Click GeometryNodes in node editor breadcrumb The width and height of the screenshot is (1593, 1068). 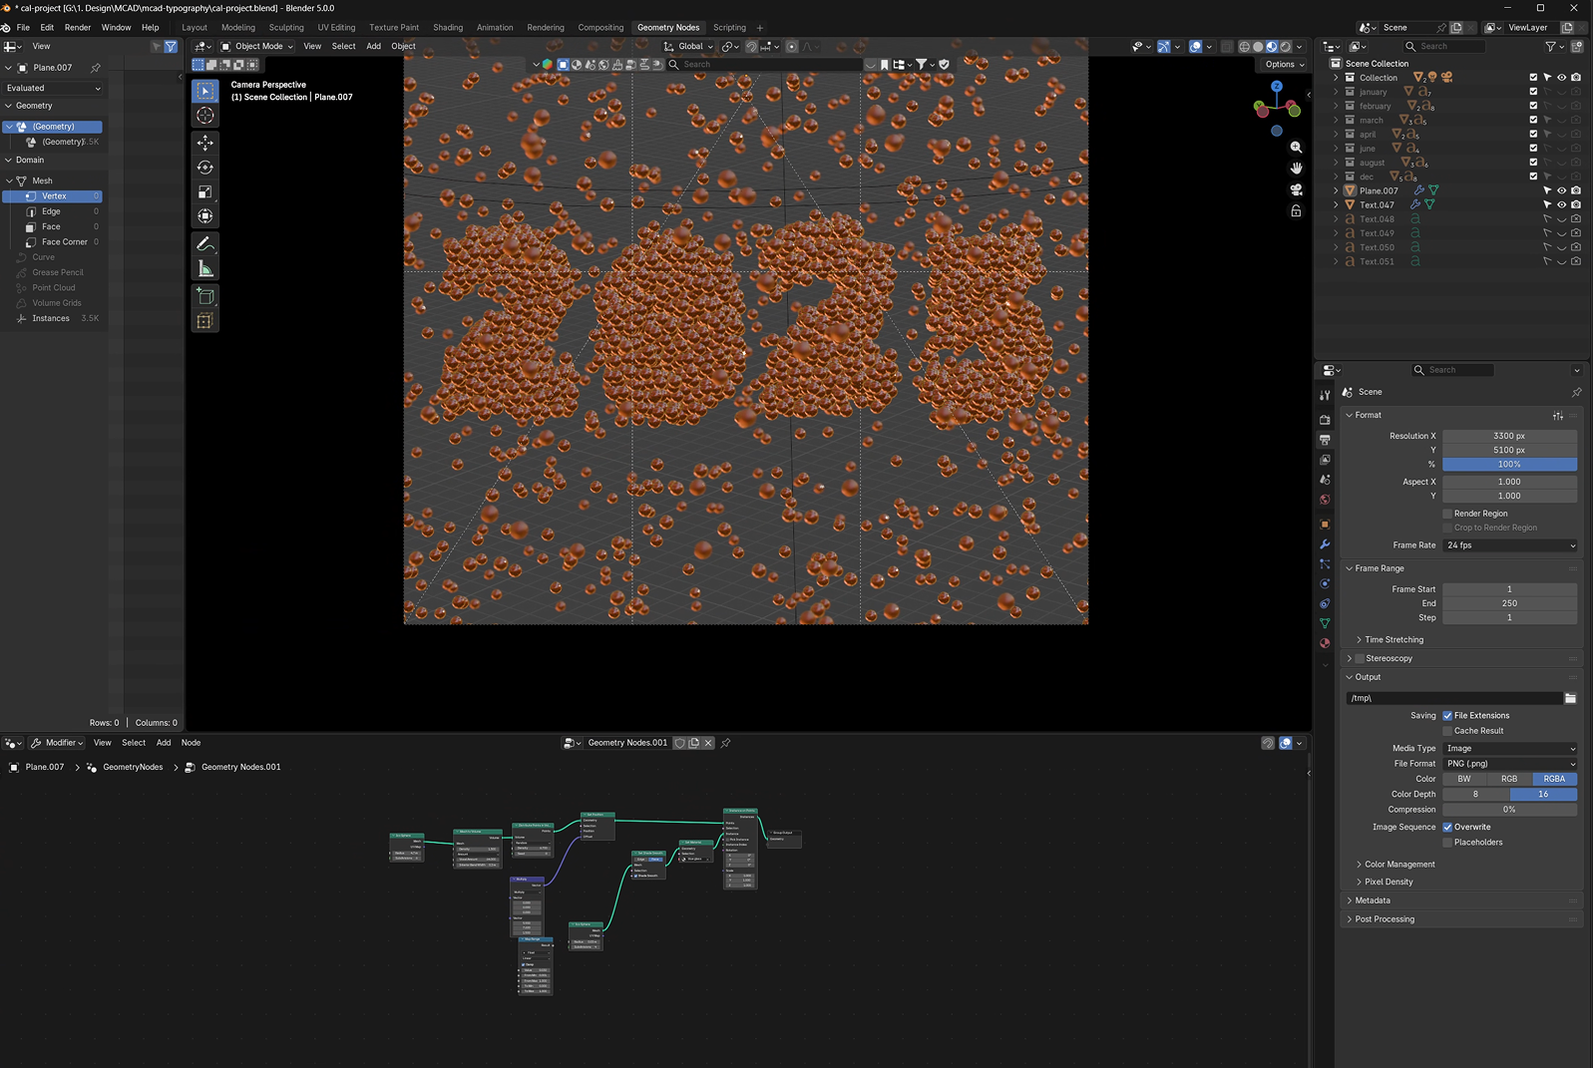pyautogui.click(x=132, y=767)
